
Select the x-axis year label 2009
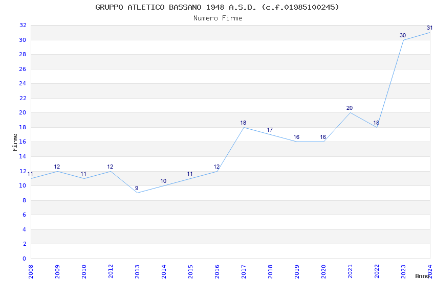(x=57, y=271)
